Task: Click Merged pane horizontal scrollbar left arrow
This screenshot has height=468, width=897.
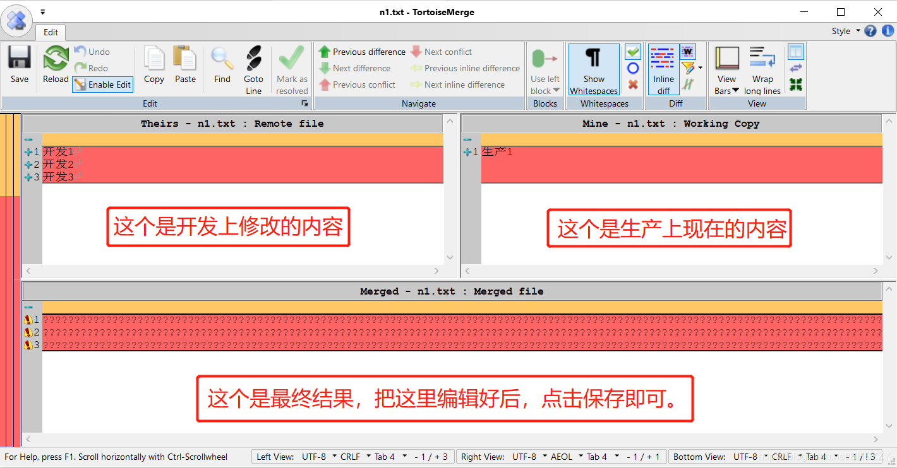Action: click(28, 440)
